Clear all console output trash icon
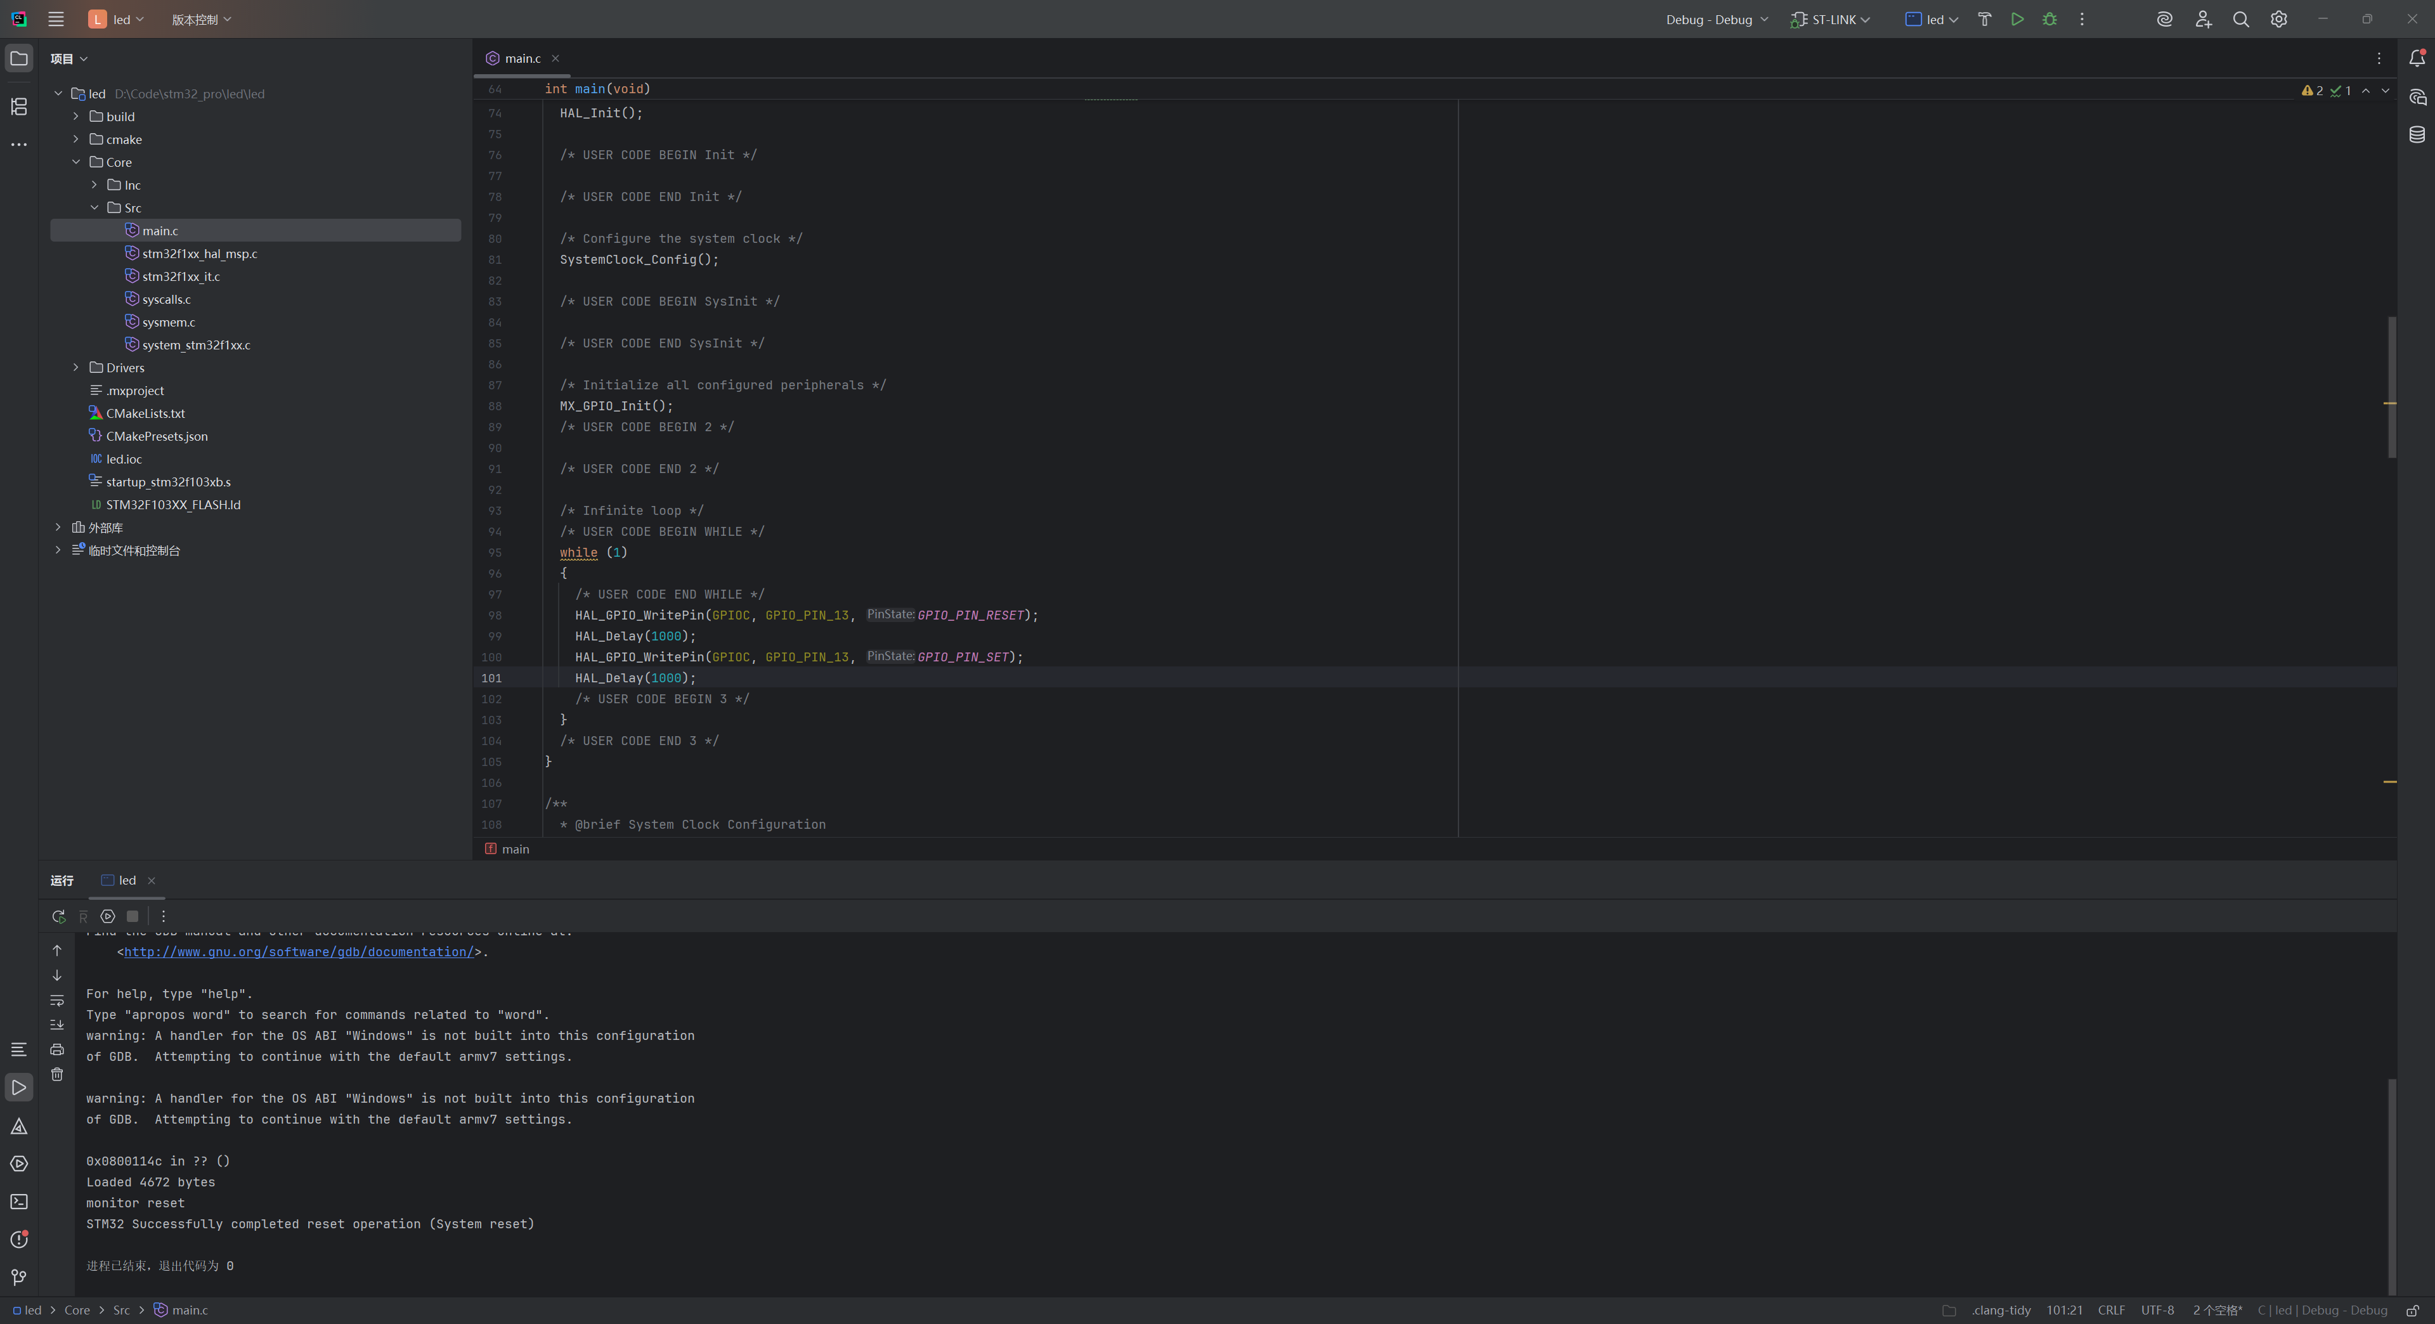2435x1324 pixels. [x=56, y=1074]
